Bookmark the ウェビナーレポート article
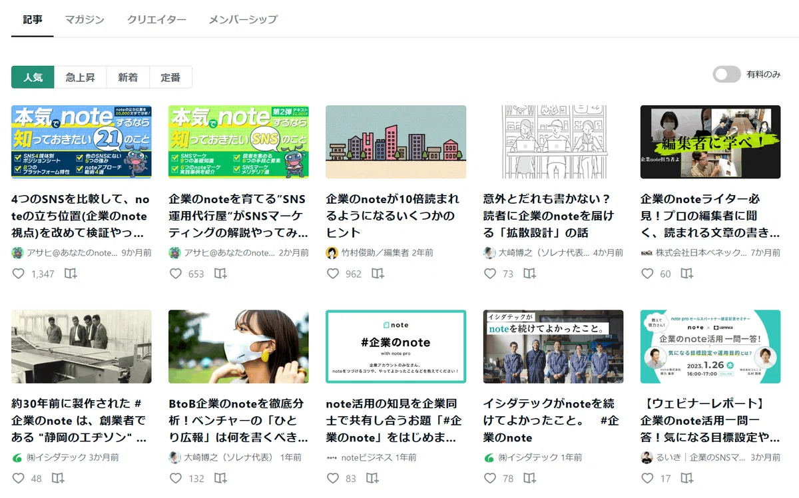The height and width of the screenshot is (498, 799). [x=686, y=479]
